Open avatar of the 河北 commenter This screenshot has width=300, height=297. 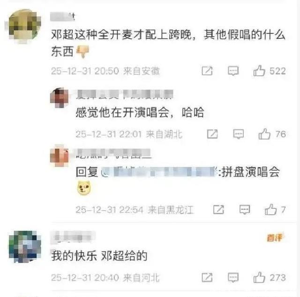(x=25, y=247)
